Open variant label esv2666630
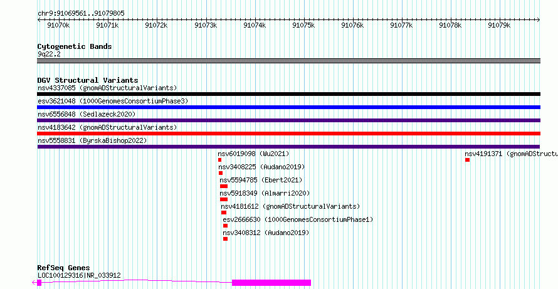Image resolution: width=558 pixels, height=289 pixels. (298, 219)
